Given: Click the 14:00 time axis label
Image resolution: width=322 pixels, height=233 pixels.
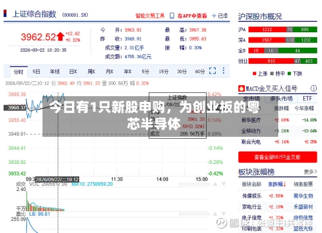Looking at the screenshot, I should pos(162,179).
